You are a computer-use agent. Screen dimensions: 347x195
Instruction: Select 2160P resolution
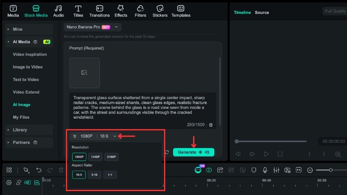111,157
